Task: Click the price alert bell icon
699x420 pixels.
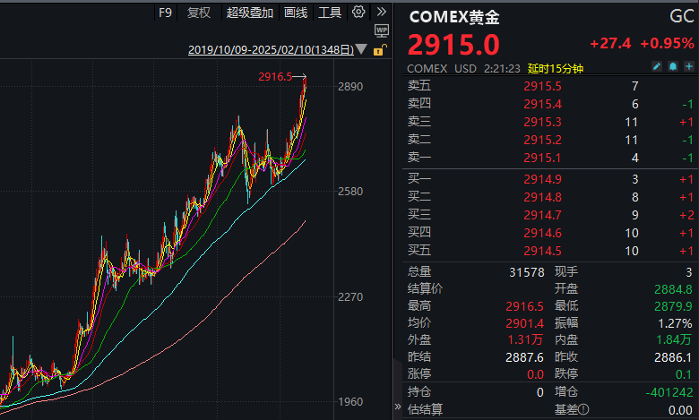Action: [672, 68]
